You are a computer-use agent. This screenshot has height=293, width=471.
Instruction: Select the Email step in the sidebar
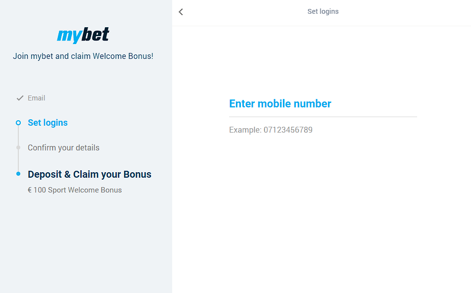(36, 98)
